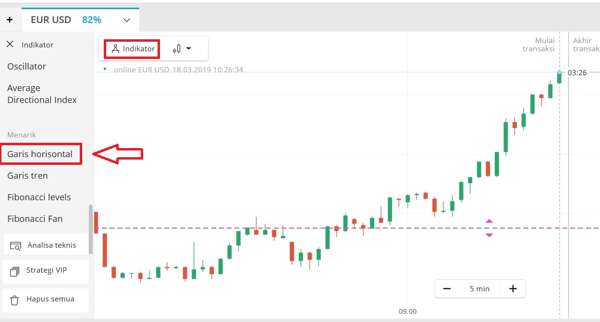This screenshot has height=322, width=600.
Task: Open Analisa teknis with the magnifier icon
Action: point(16,244)
